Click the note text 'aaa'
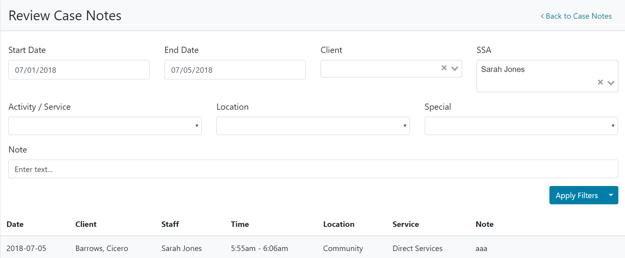The height and width of the screenshot is (258, 625). click(x=481, y=248)
